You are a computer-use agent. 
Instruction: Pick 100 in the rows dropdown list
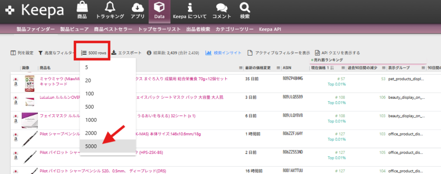tap(90, 94)
